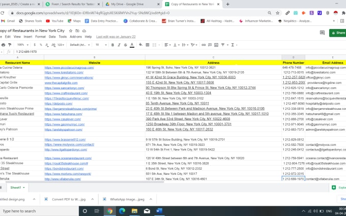This screenshot has height=216, width=346.
Task: Open the Add-ons menu
Action: 76,37
